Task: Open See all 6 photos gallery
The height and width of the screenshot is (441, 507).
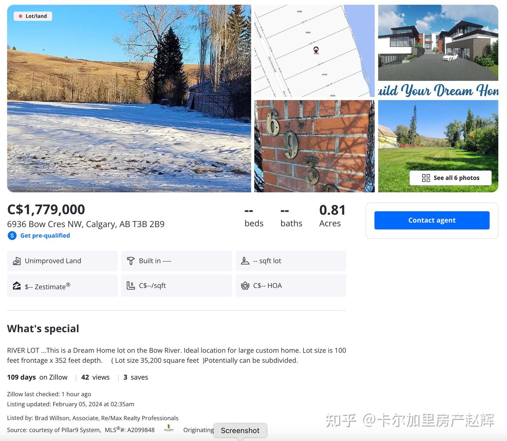Action: [x=450, y=178]
